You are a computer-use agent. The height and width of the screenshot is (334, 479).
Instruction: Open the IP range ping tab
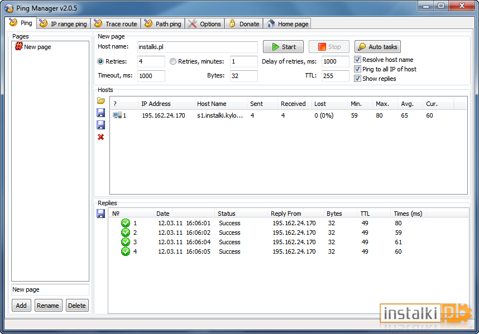coord(64,24)
